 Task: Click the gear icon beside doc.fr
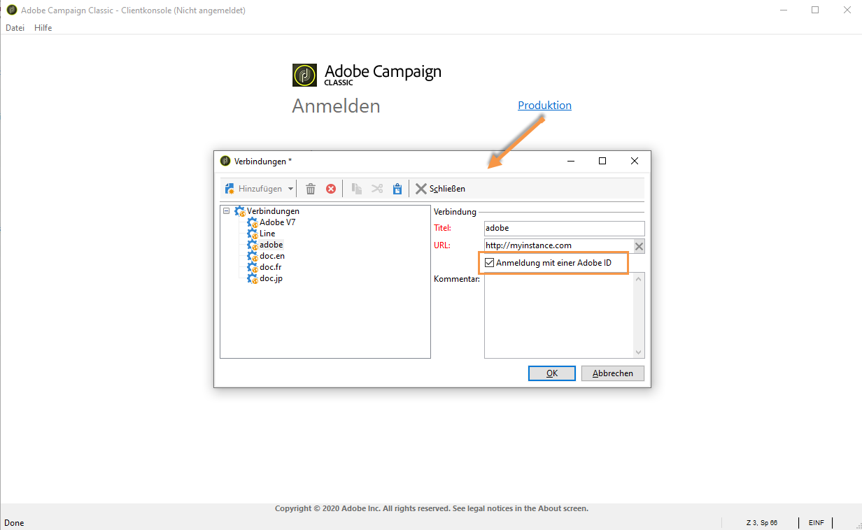coord(253,267)
